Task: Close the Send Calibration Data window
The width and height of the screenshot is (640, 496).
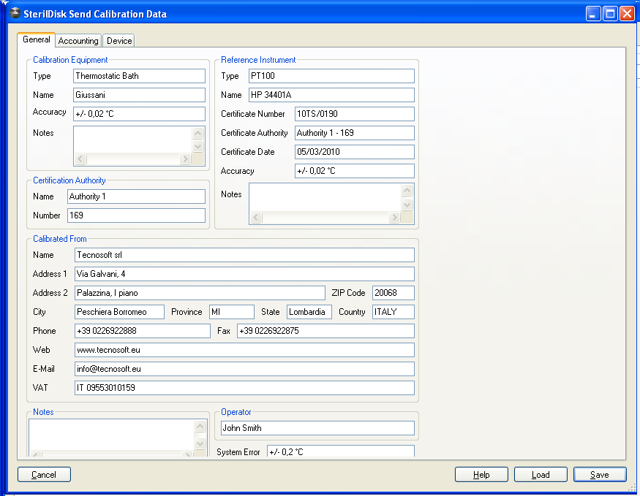Action: click(x=627, y=13)
